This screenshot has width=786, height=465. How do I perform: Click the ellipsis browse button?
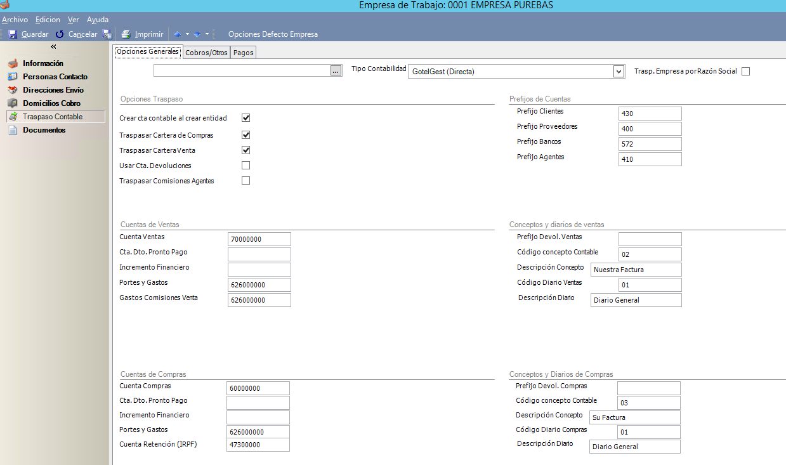click(336, 71)
